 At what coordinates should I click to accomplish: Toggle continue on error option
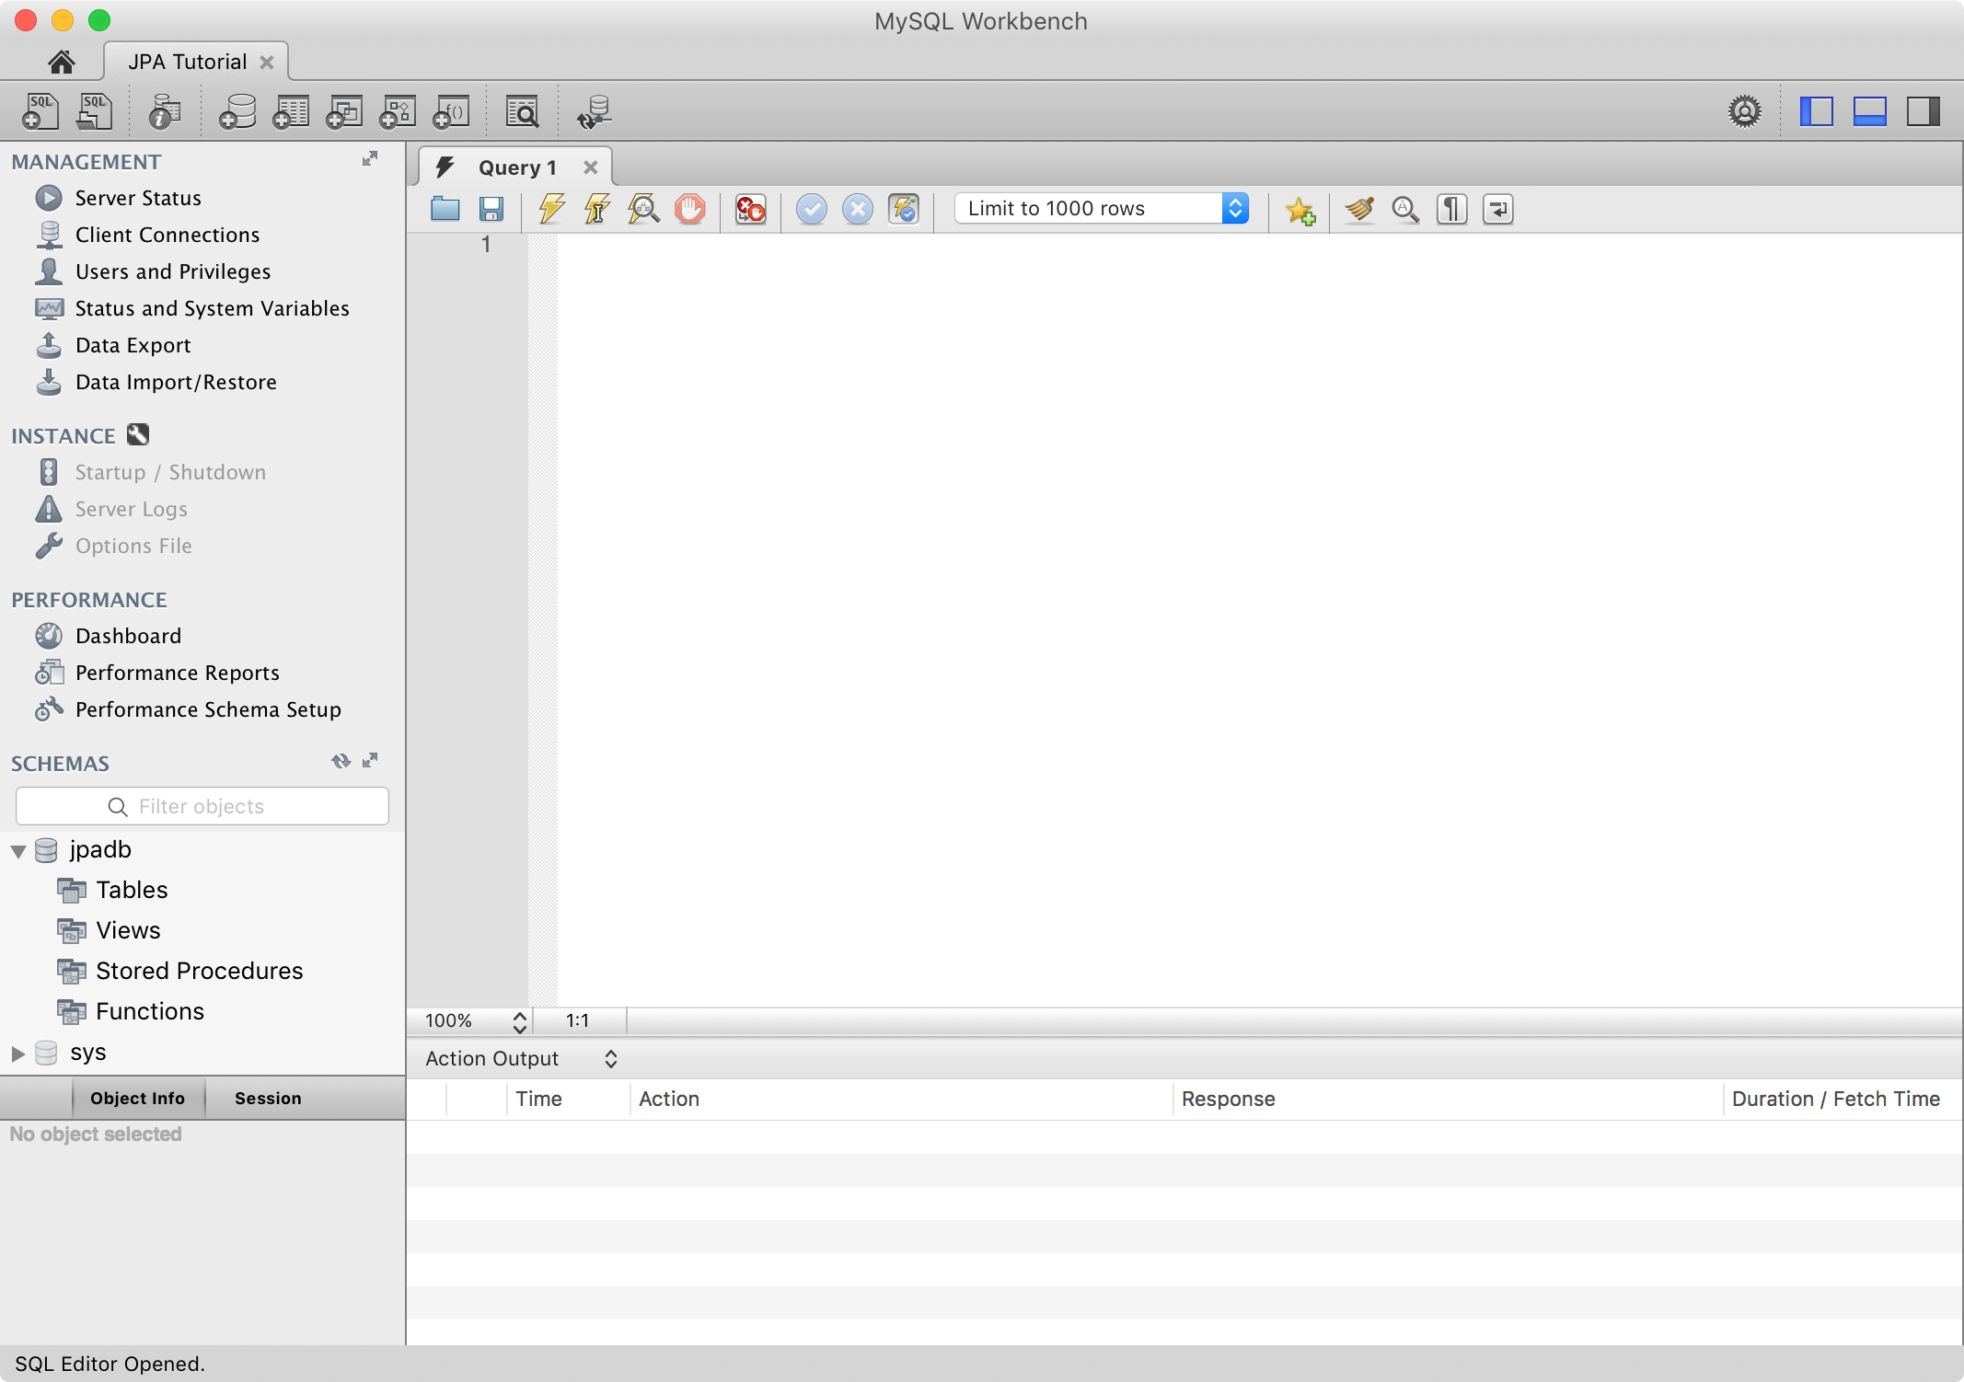click(750, 209)
